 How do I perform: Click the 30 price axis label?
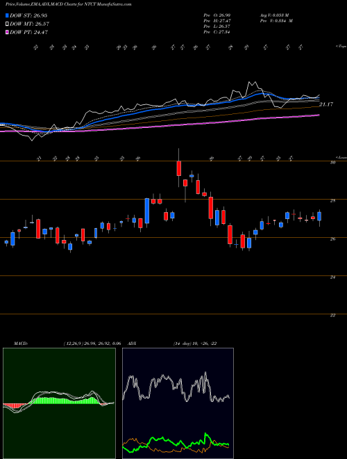tap(332, 163)
